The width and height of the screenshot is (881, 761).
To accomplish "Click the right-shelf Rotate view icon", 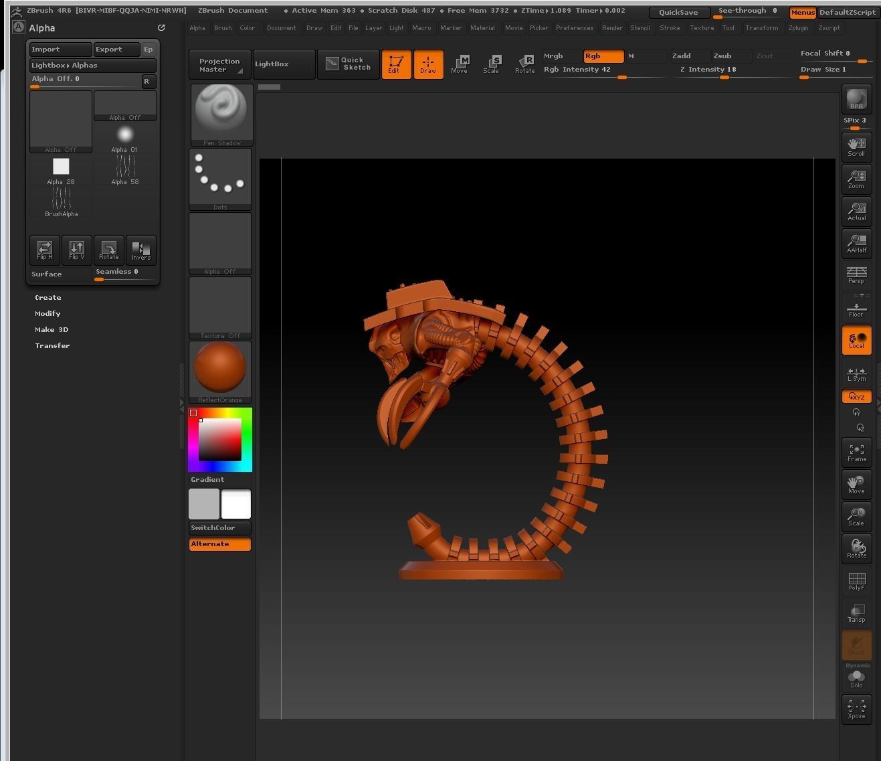I will pos(856,548).
